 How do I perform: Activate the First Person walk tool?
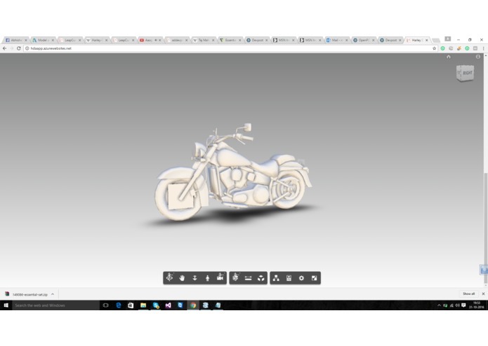(208, 278)
